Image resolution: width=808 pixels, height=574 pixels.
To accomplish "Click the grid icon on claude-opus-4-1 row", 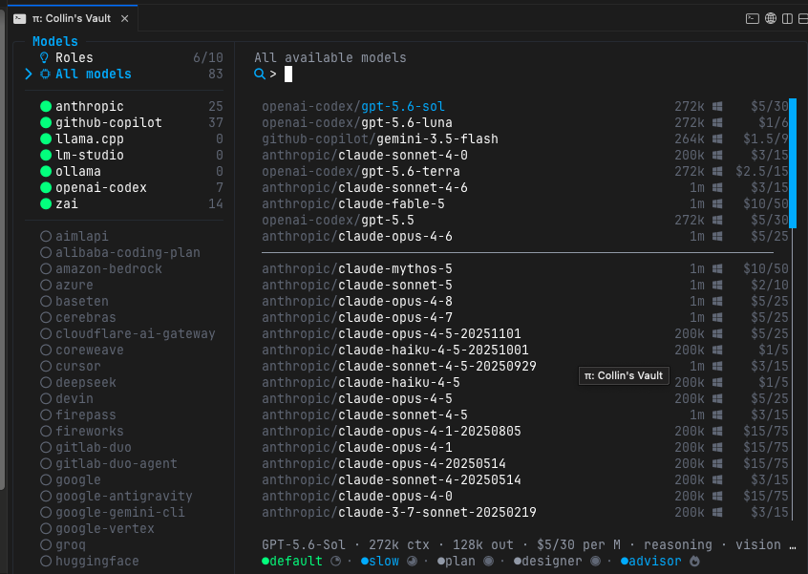I will [x=717, y=448].
